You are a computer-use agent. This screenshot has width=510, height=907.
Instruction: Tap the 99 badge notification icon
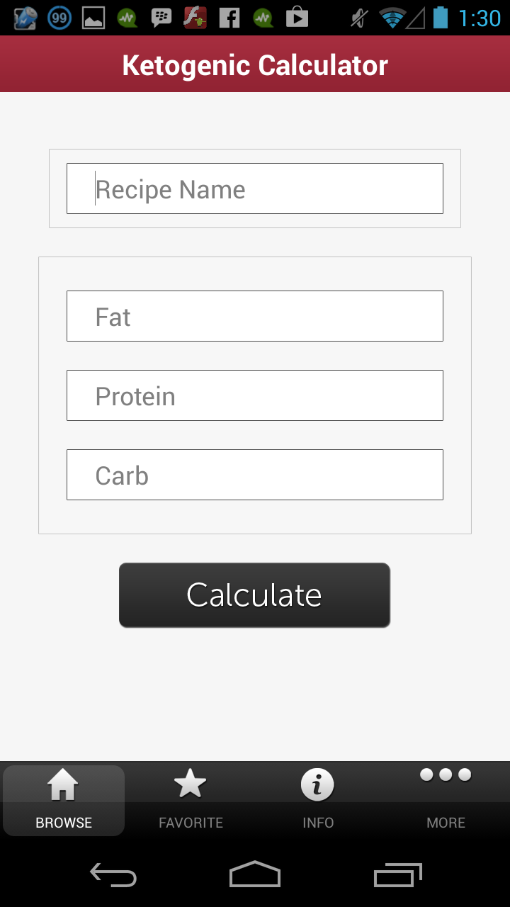click(59, 18)
